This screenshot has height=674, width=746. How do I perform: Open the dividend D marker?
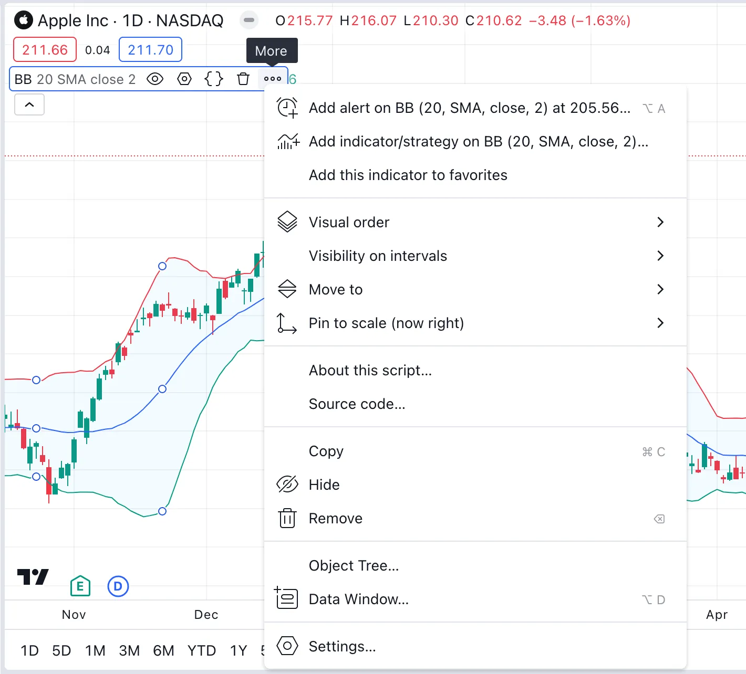(x=118, y=586)
